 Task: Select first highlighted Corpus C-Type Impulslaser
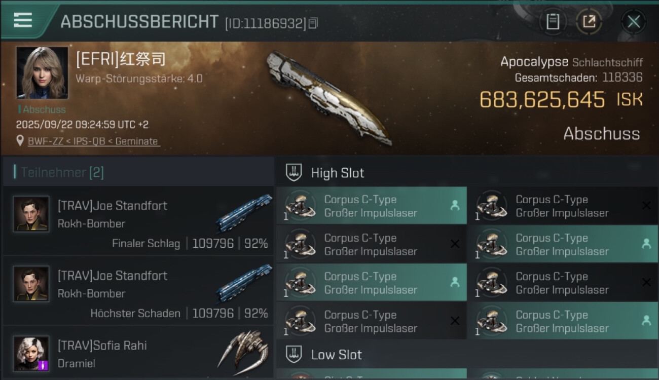point(372,206)
